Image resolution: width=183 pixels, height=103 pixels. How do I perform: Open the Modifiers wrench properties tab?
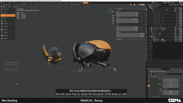point(149,88)
